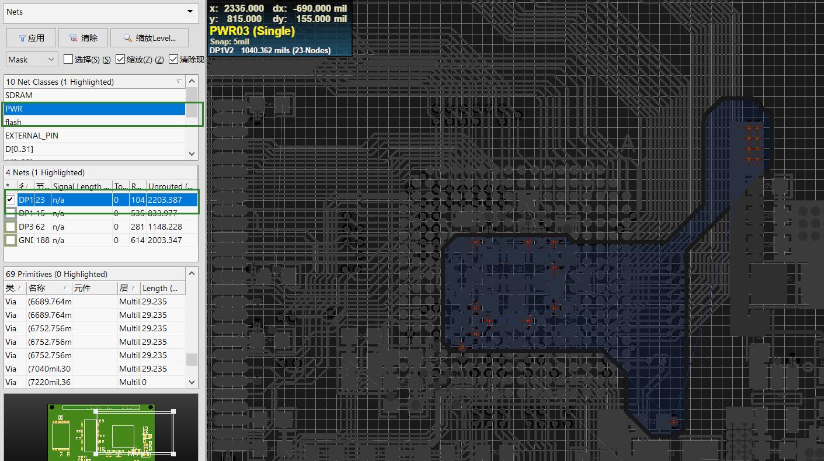Sort nets by Unrouted column header
The height and width of the screenshot is (461, 824).
click(x=171, y=186)
